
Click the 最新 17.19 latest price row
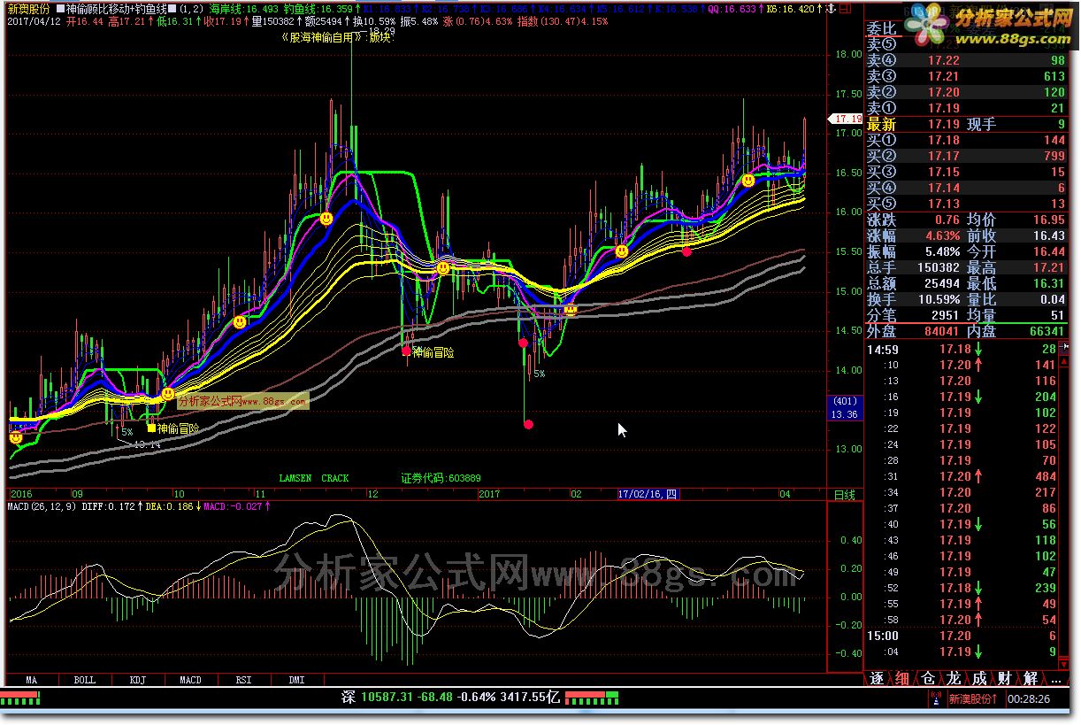[967, 124]
